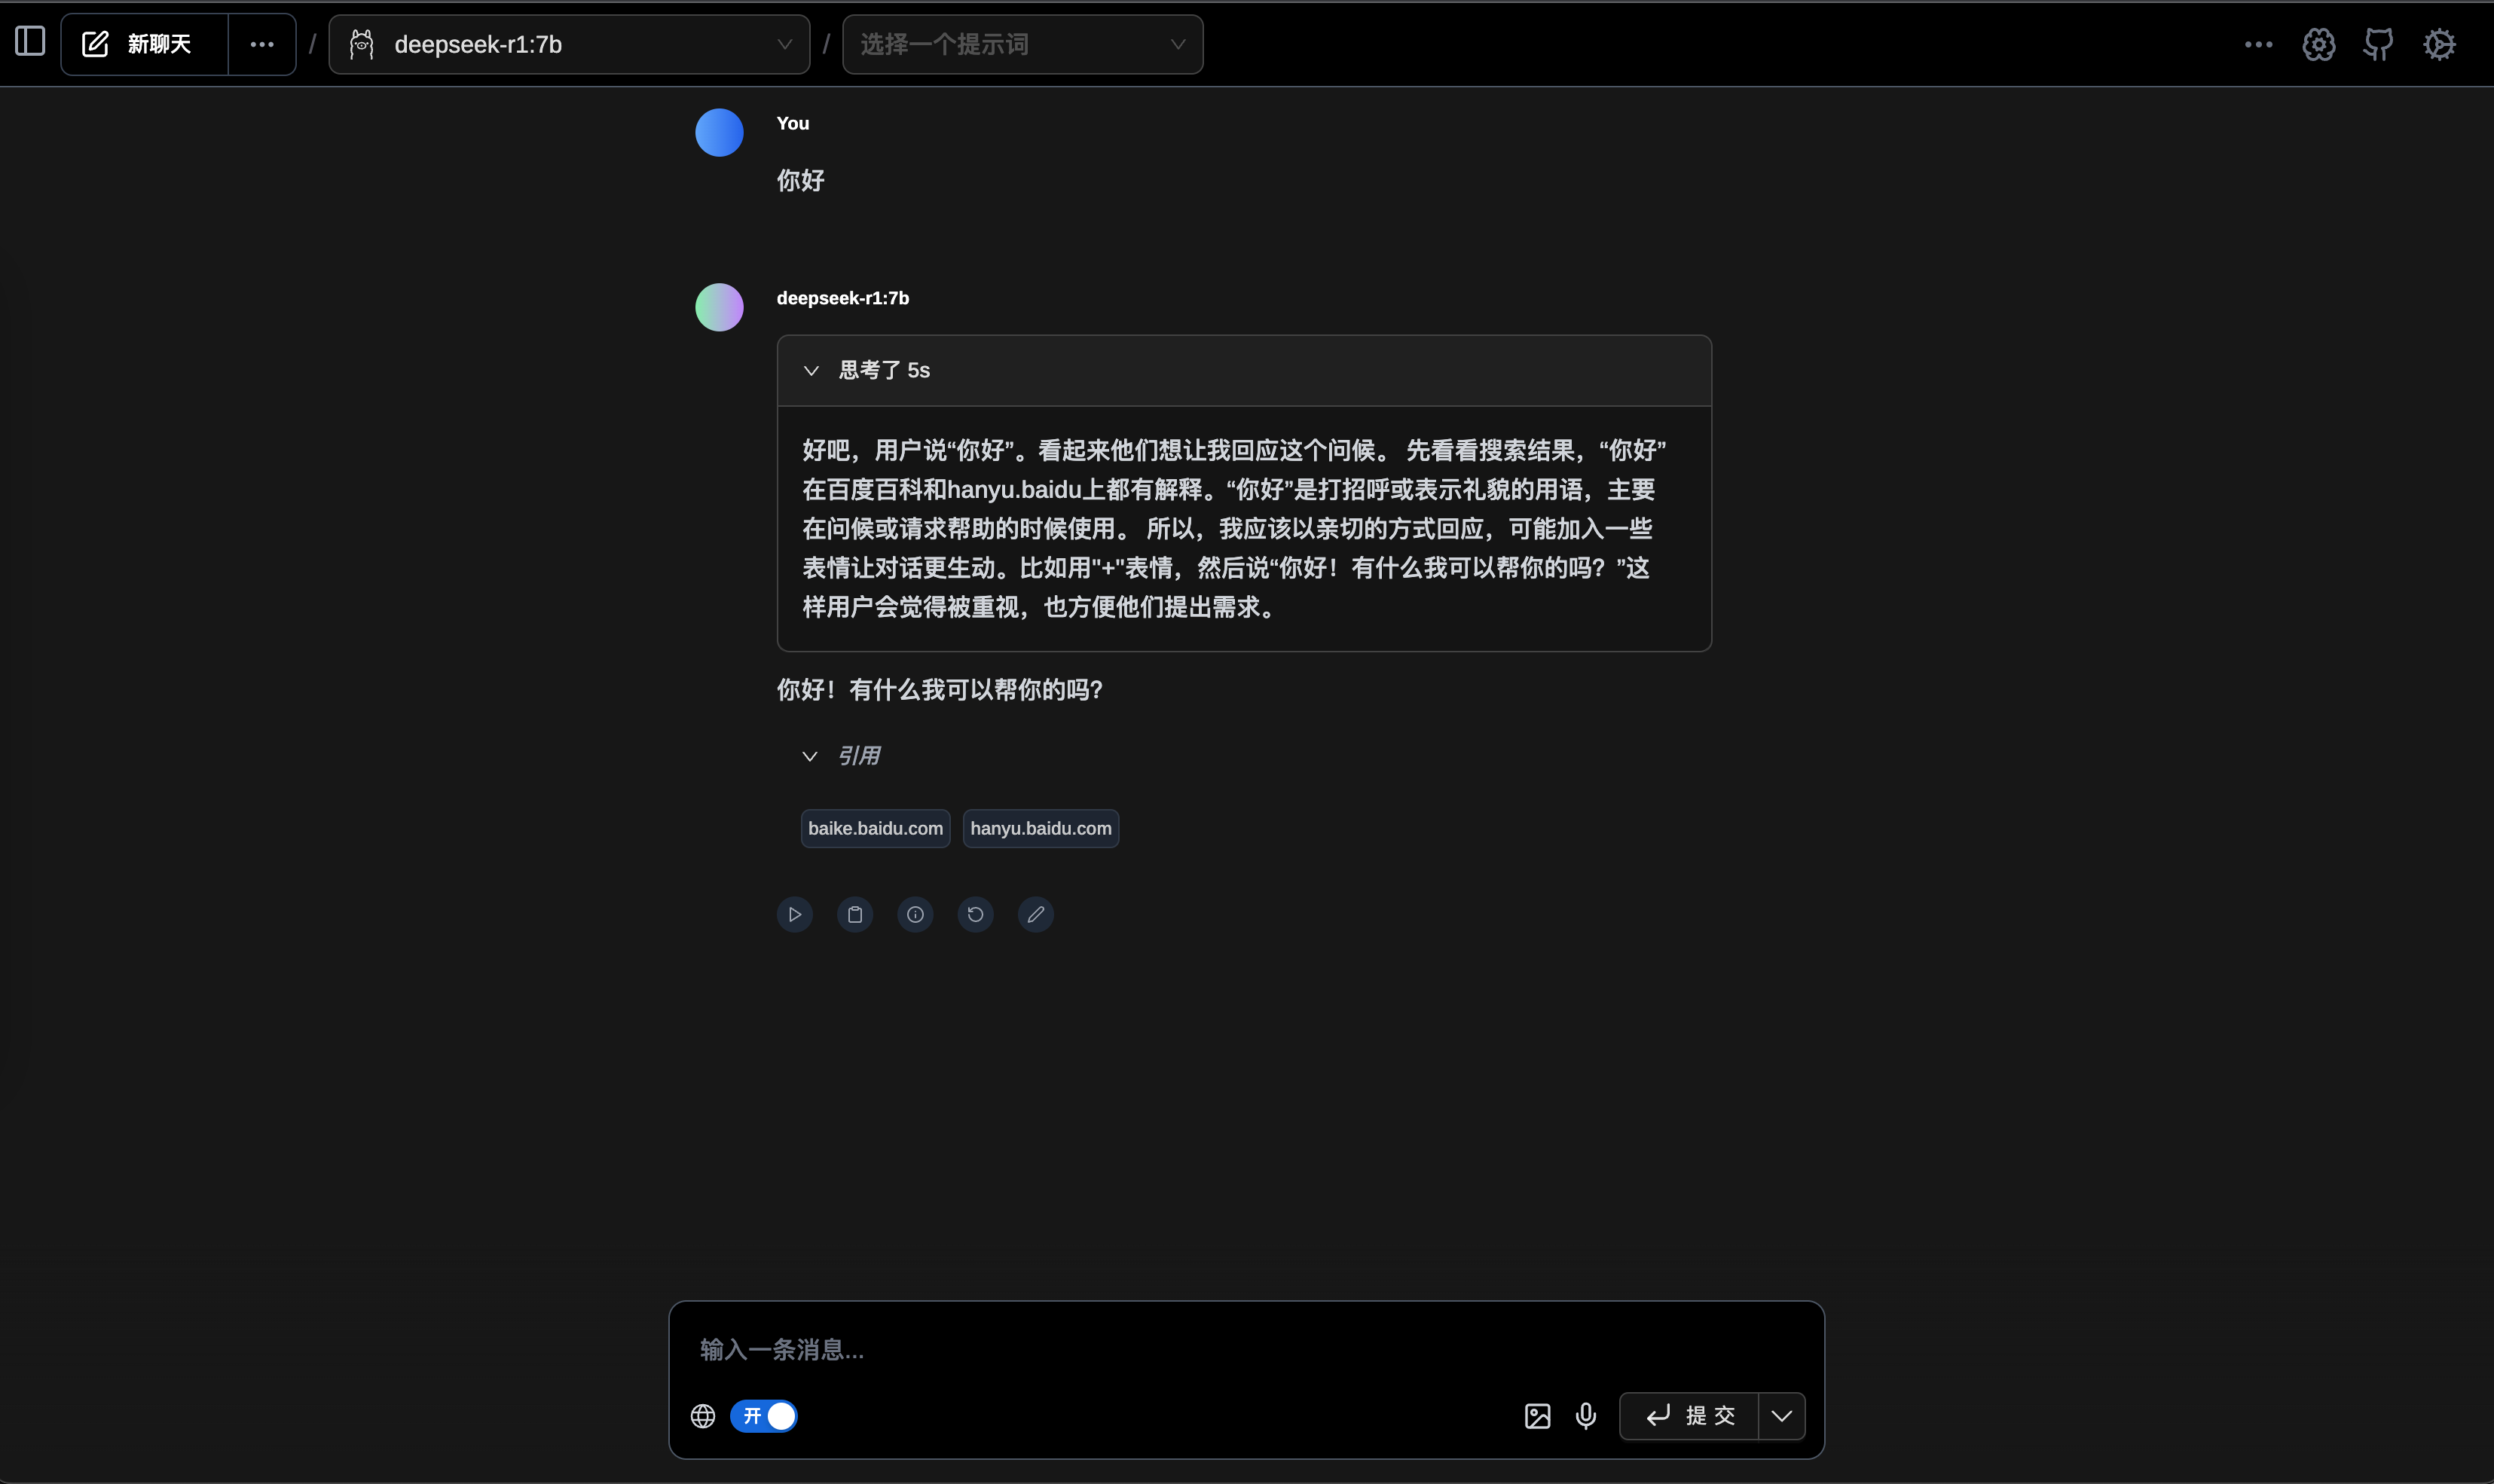
Task: Regenerate the assistant response
Action: click(x=975, y=913)
